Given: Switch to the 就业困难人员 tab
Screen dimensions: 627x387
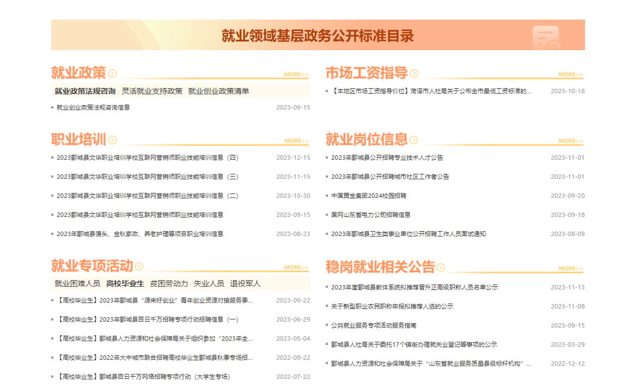Looking at the screenshot, I should point(77,284).
